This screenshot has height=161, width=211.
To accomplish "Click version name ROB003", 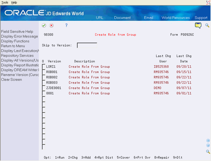I will [52, 83].
